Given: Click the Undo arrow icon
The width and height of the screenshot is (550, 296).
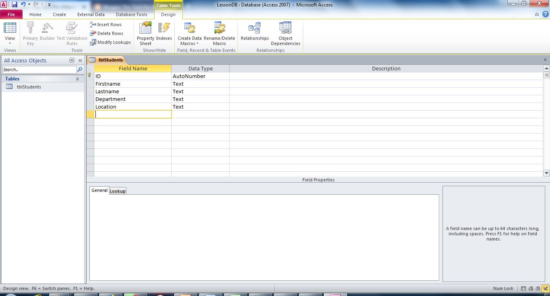Looking at the screenshot, I should (x=23, y=4).
